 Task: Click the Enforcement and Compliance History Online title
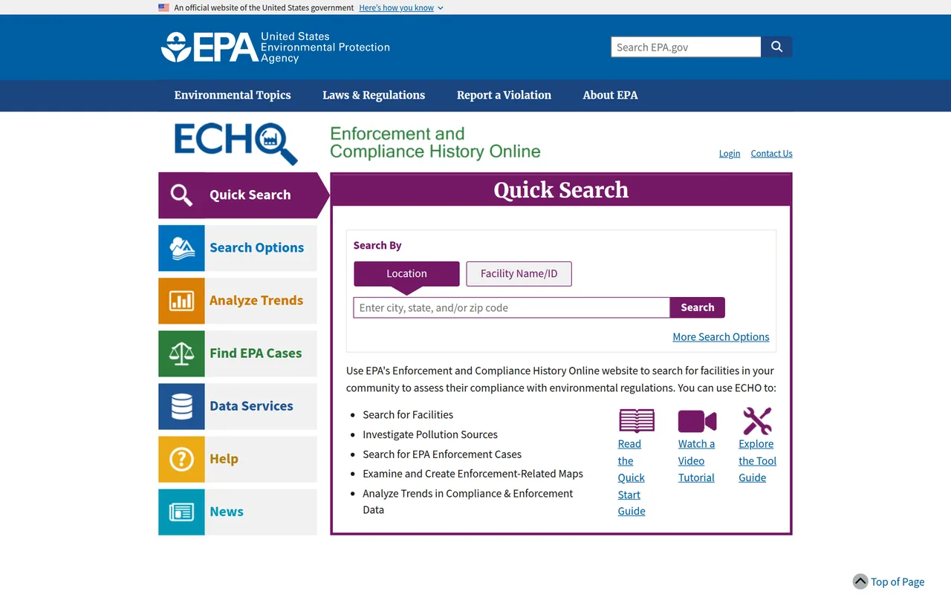[x=435, y=143]
